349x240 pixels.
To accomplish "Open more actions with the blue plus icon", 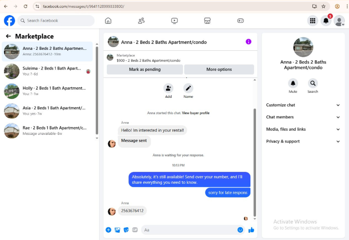I will point(108,230).
